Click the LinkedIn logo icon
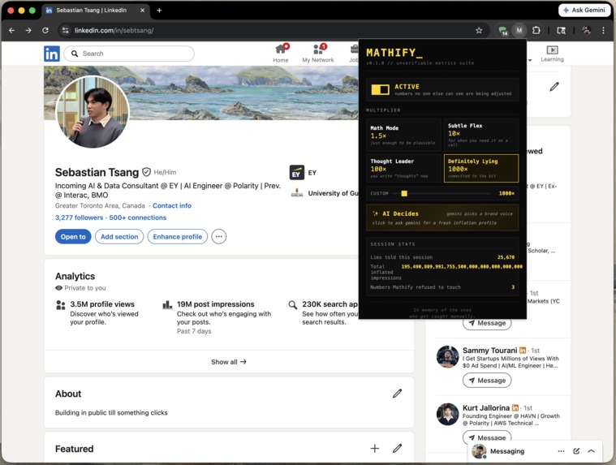Image resolution: width=616 pixels, height=465 pixels. click(51, 54)
